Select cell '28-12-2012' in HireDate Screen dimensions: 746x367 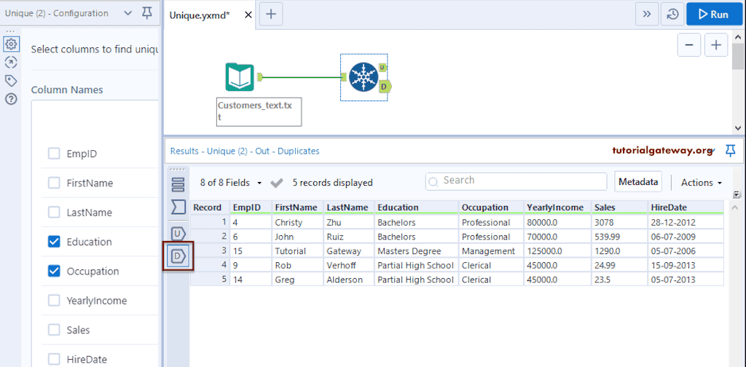pos(686,223)
